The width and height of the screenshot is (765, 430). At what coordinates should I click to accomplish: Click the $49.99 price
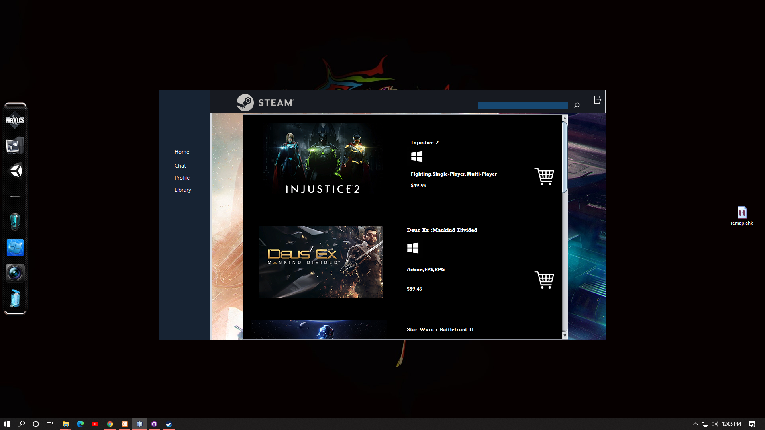[418, 186]
